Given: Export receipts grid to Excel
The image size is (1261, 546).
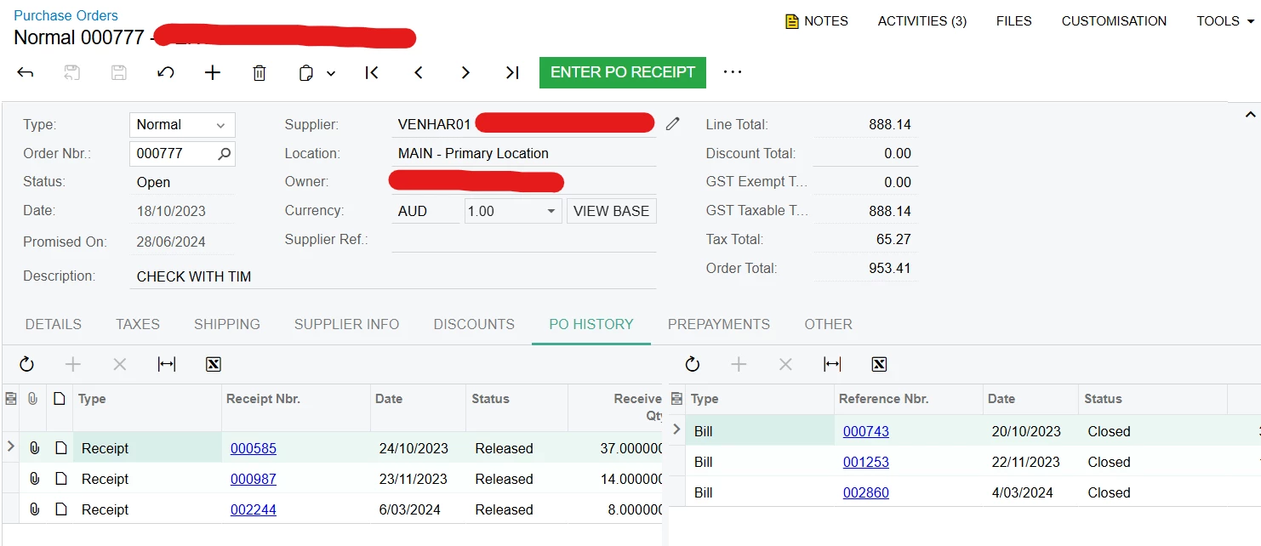Looking at the screenshot, I should 214,365.
